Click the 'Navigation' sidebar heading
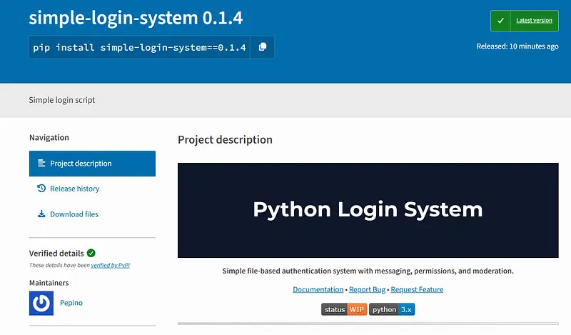Image resolution: width=571 pixels, height=335 pixels. [49, 137]
